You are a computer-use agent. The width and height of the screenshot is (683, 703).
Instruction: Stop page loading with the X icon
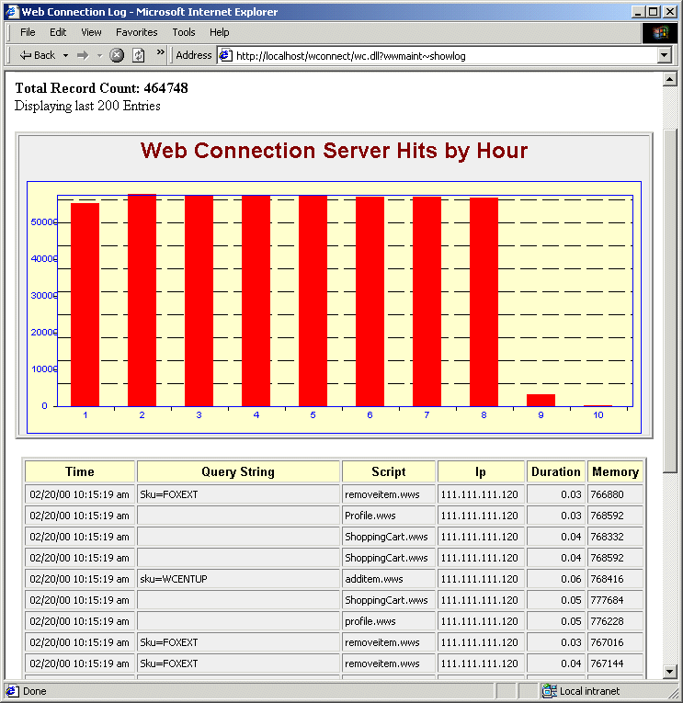[x=117, y=55]
